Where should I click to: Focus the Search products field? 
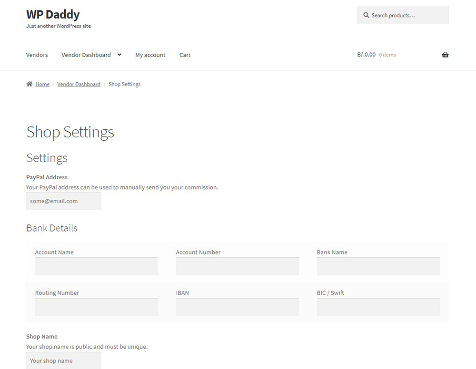click(403, 16)
